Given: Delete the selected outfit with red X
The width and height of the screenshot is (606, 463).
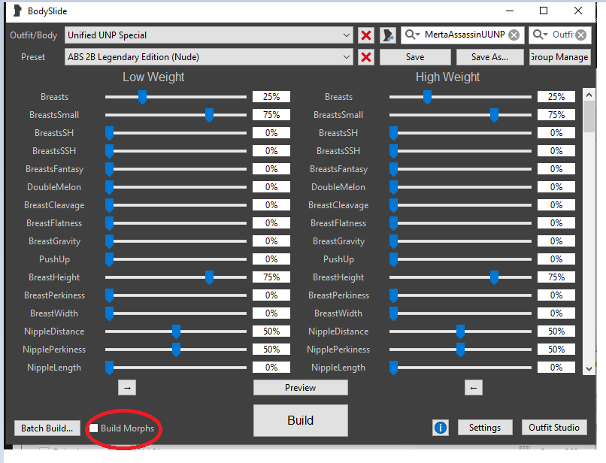Looking at the screenshot, I should point(365,35).
